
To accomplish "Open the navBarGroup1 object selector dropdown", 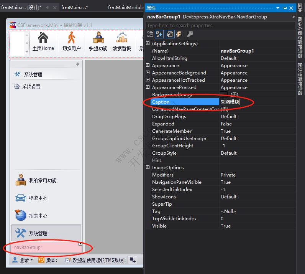I will 294,17.
